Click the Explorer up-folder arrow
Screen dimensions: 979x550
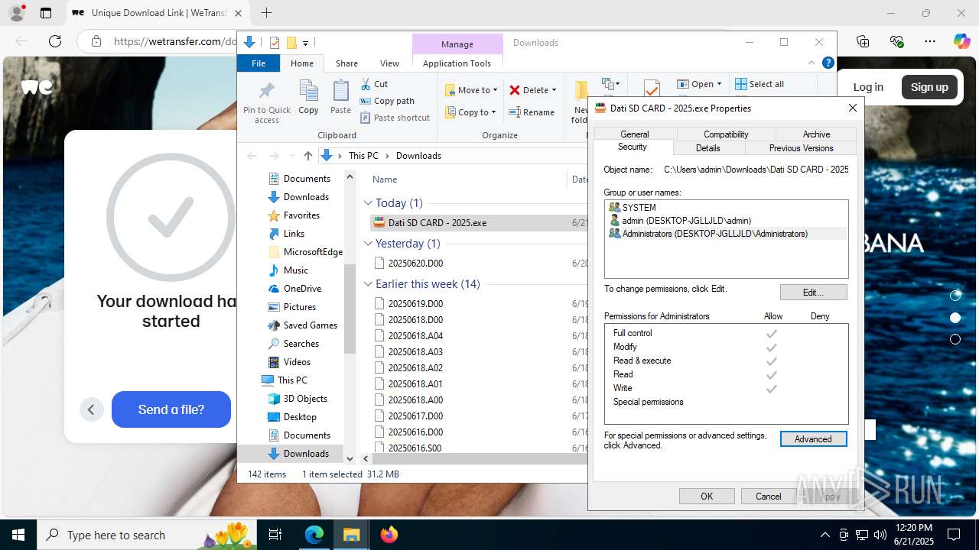307,156
